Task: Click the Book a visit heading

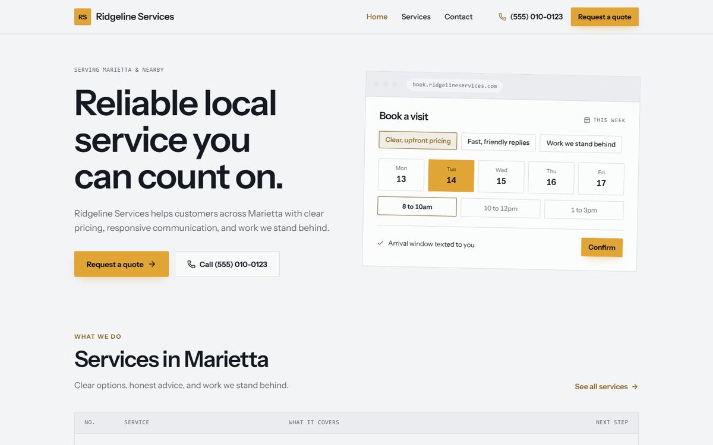Action: click(404, 116)
